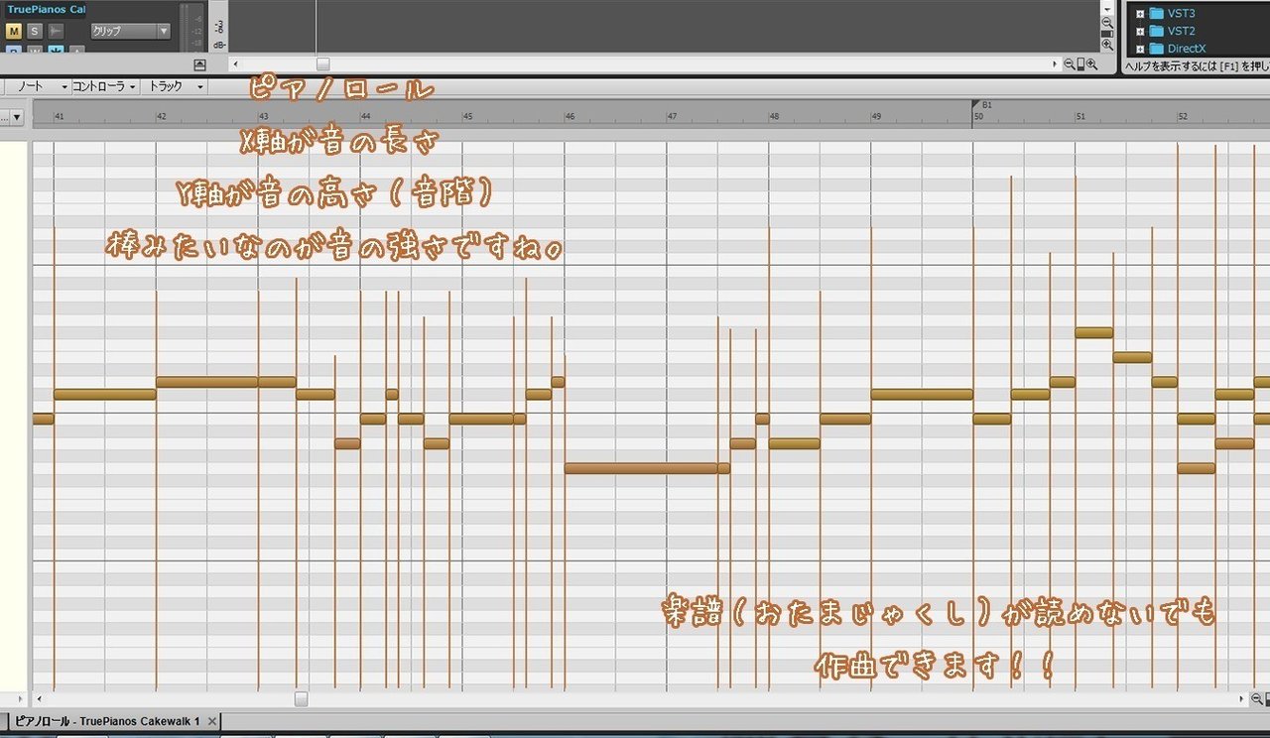Click the pane collapse icon above the piano roll
The height and width of the screenshot is (738, 1270).
pyautogui.click(x=199, y=64)
